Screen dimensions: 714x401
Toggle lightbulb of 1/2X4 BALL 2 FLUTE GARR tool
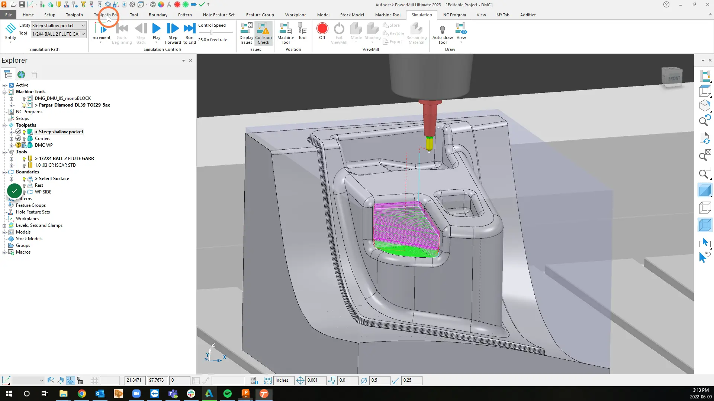(x=24, y=159)
